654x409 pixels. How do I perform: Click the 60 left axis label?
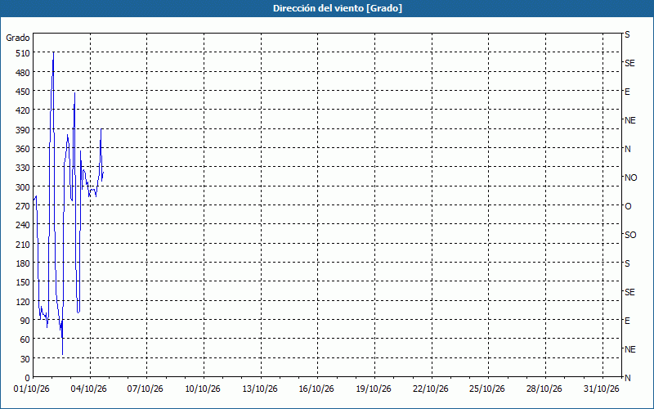point(25,339)
